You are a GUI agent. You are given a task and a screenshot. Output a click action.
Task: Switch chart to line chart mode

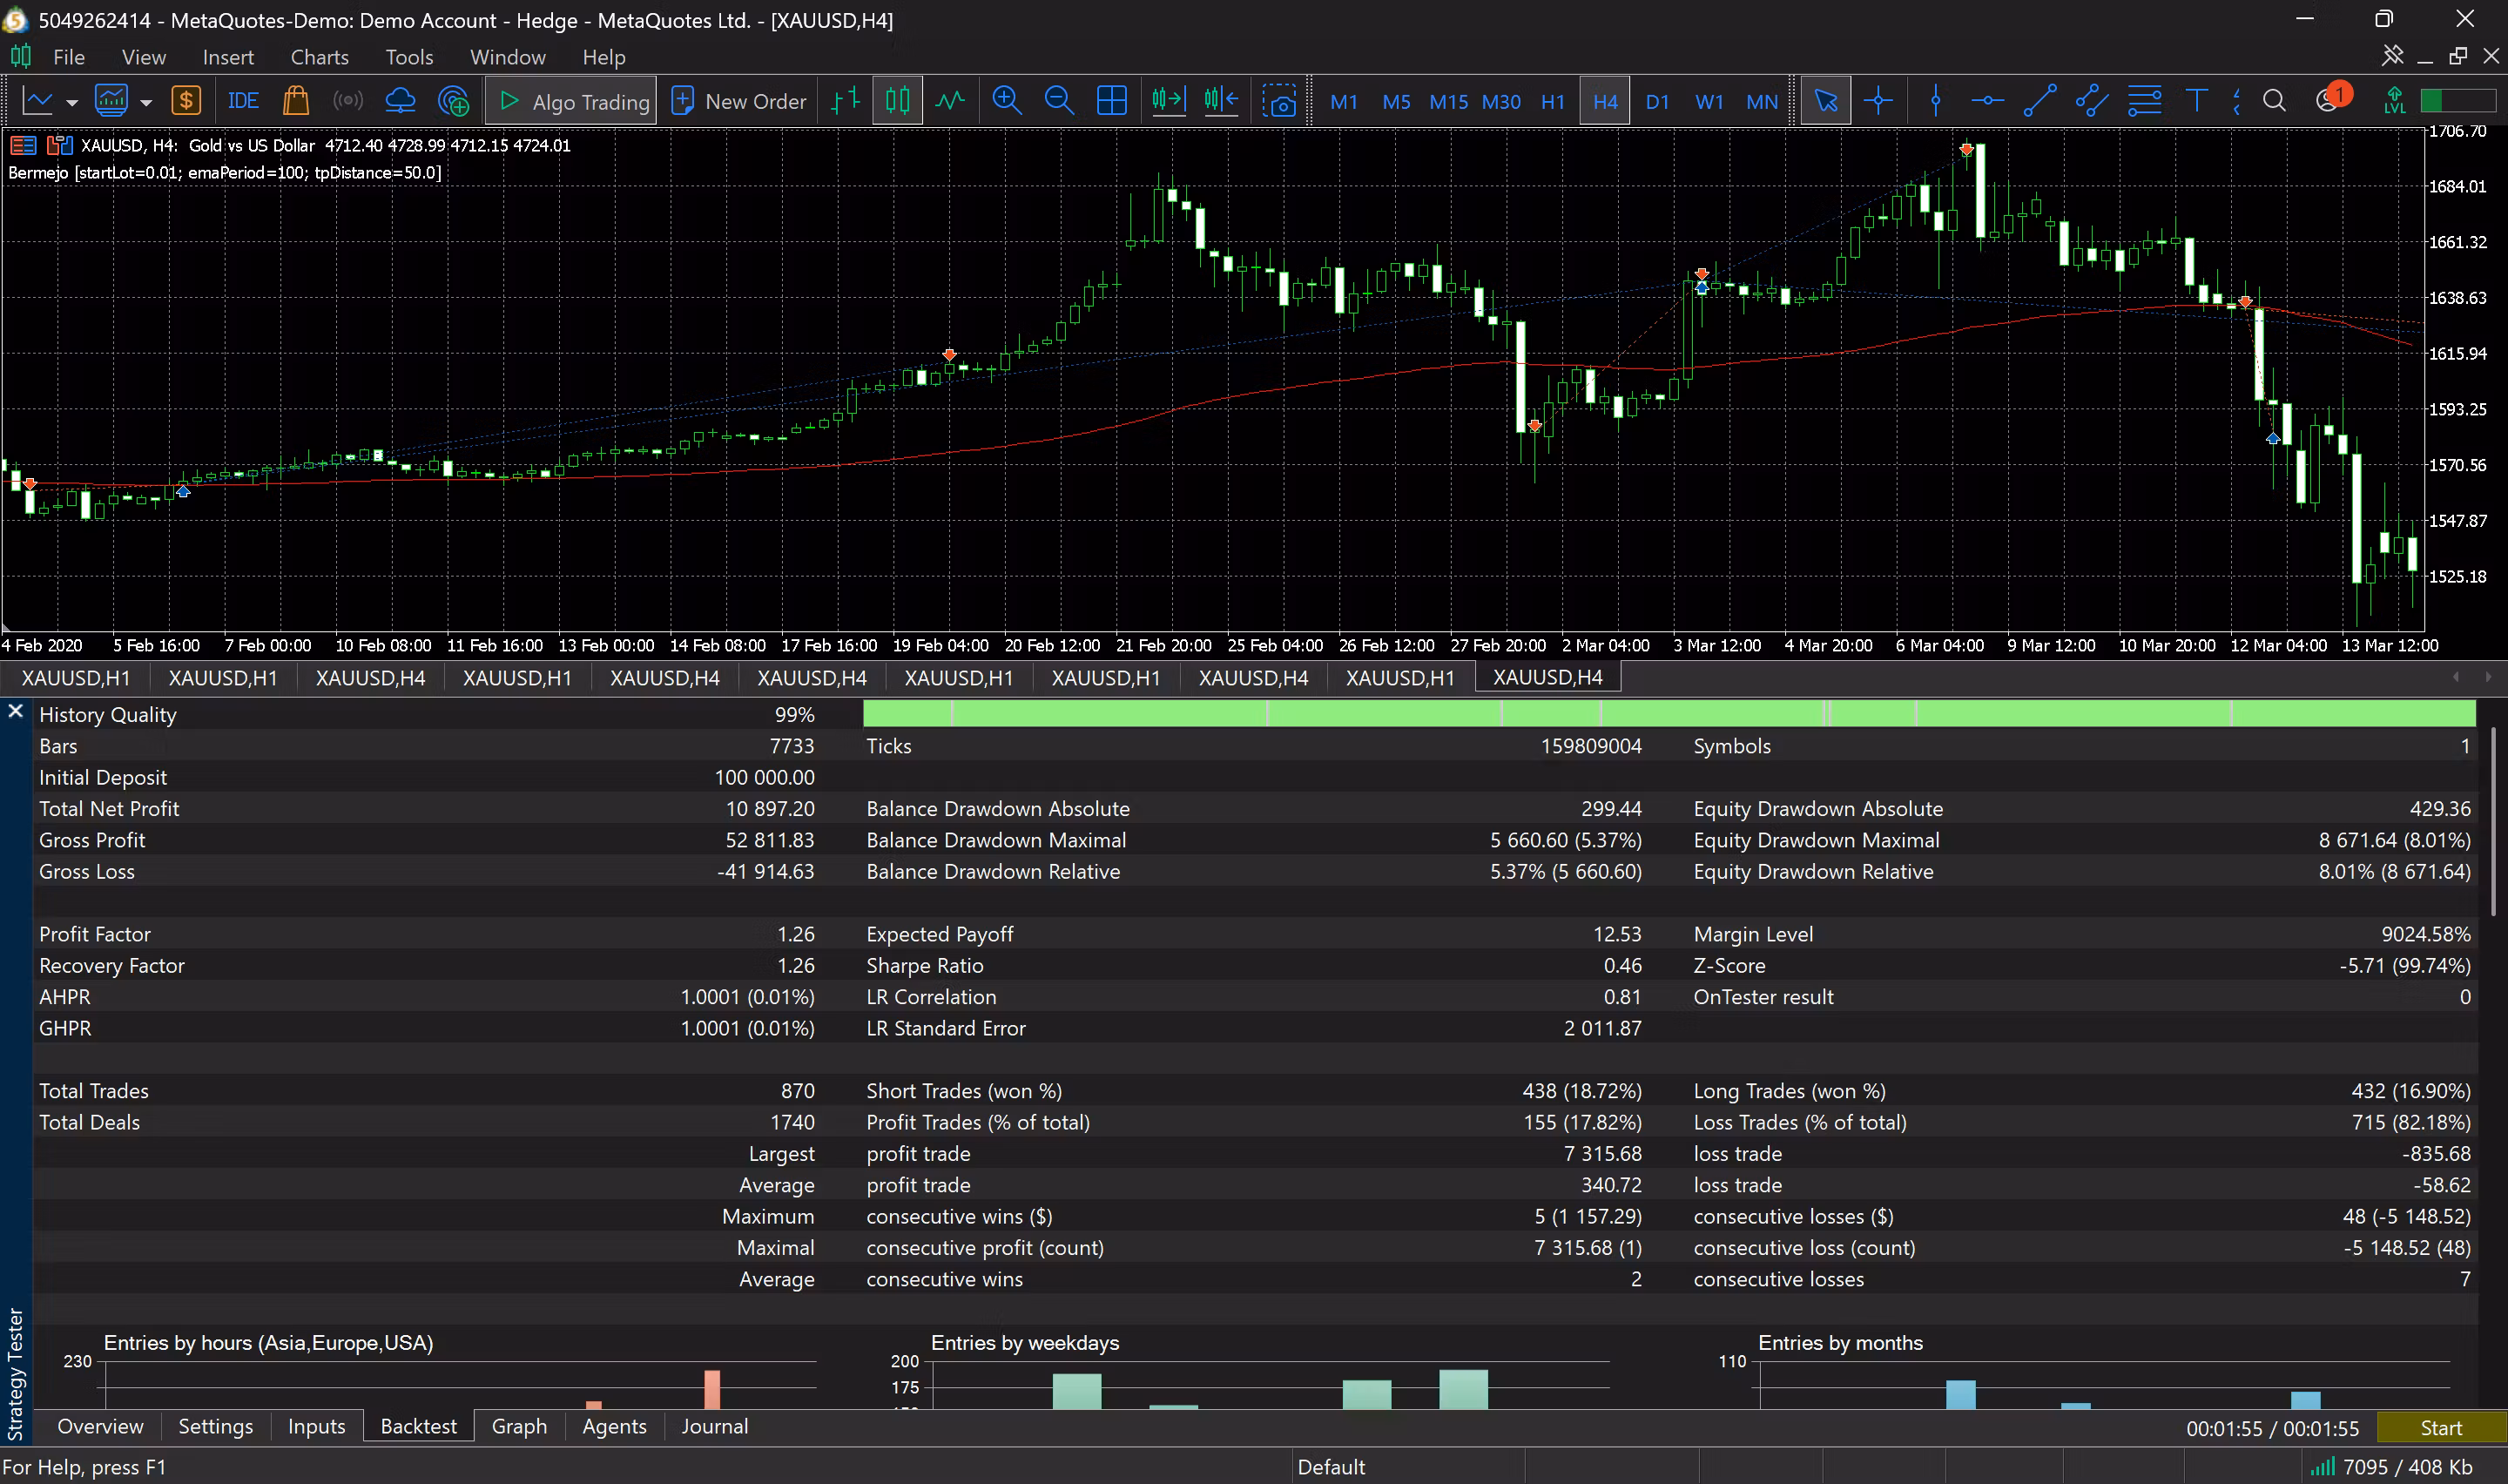949,101
